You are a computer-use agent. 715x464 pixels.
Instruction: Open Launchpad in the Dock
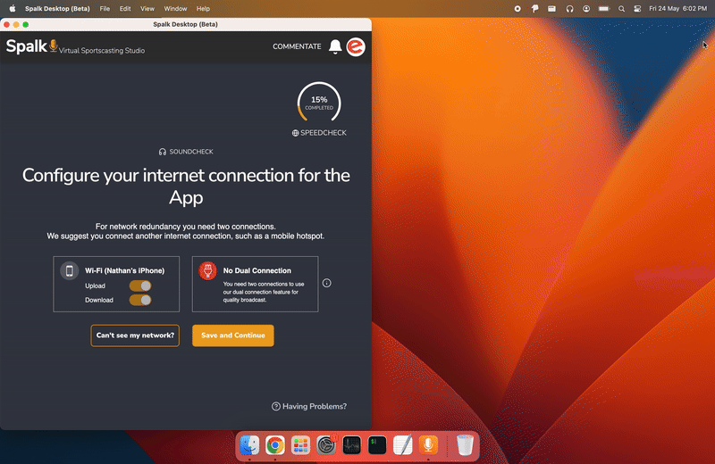(x=300, y=445)
